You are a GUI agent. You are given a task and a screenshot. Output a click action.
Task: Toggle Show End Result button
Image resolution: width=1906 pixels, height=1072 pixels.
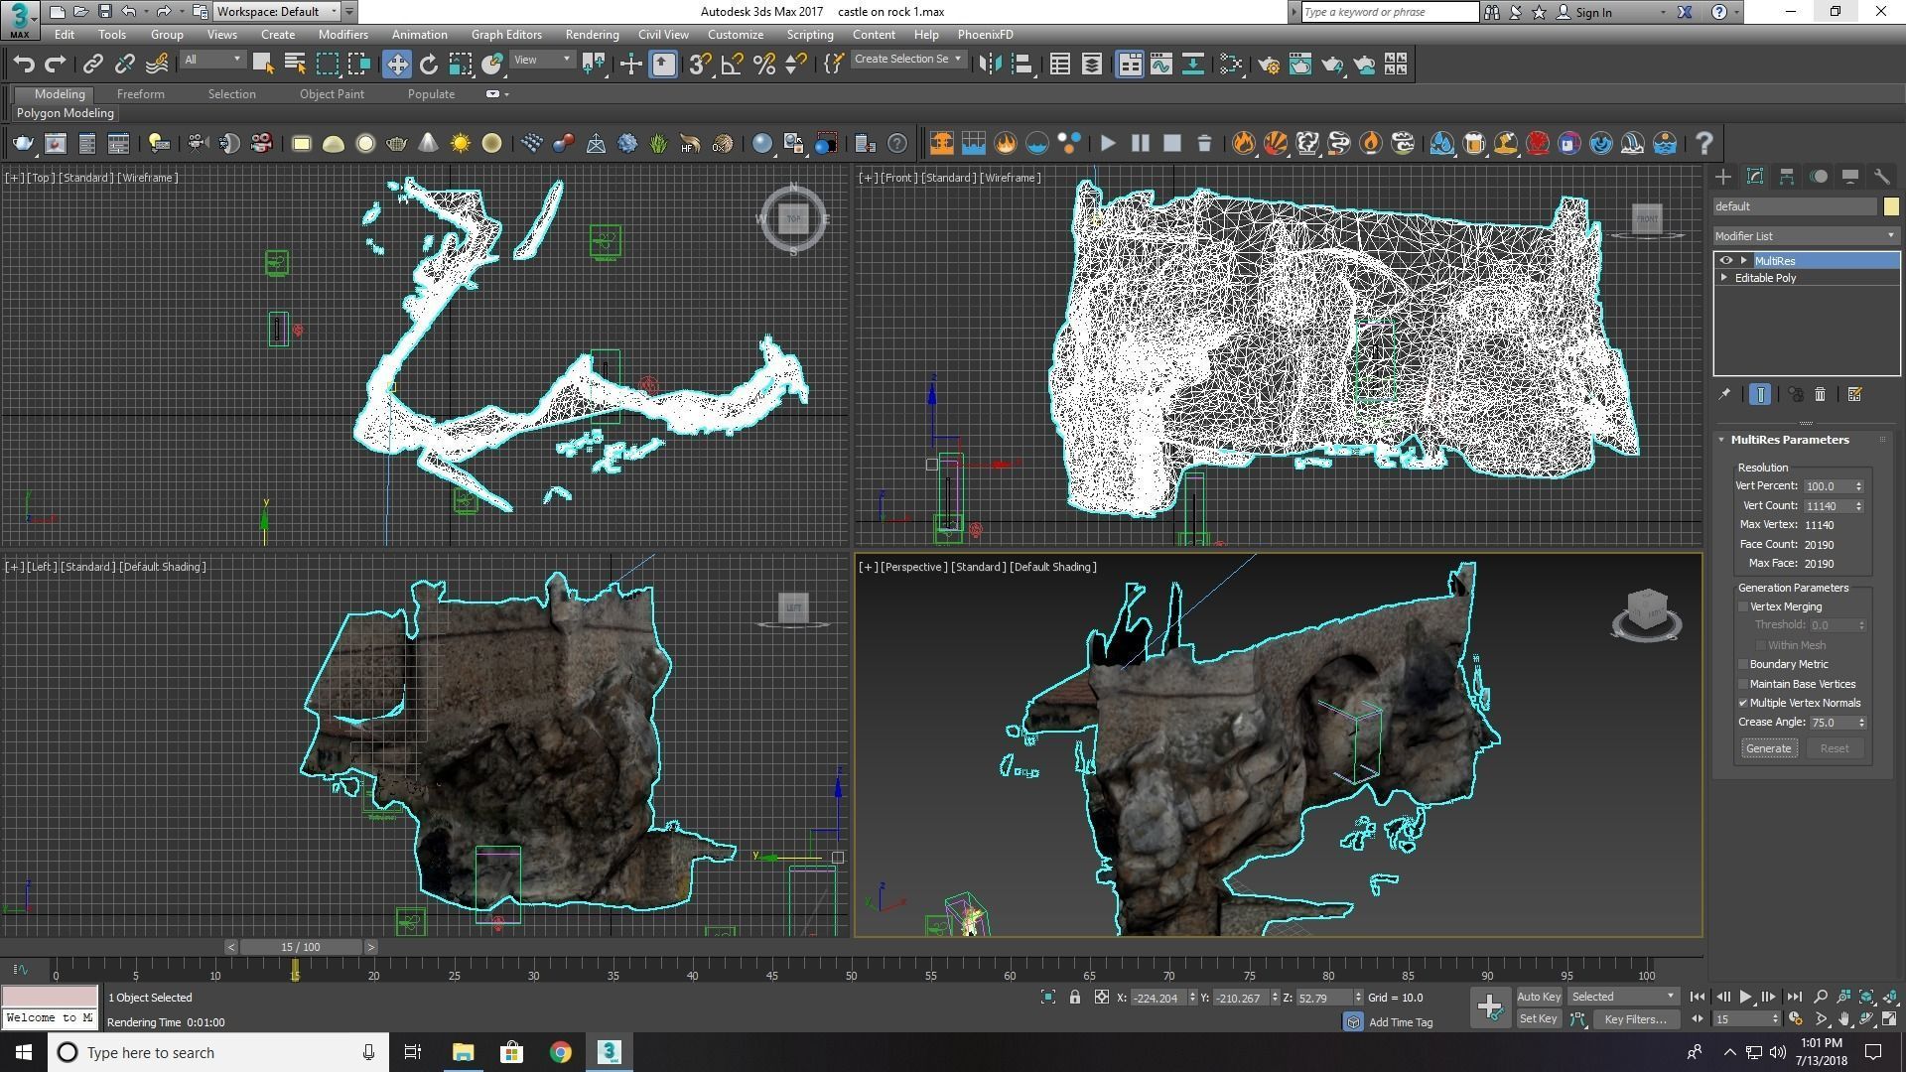[x=1760, y=395]
